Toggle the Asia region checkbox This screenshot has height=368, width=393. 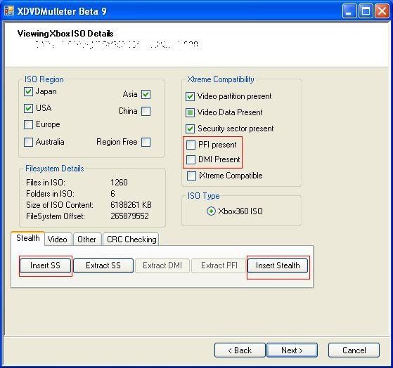(x=146, y=94)
